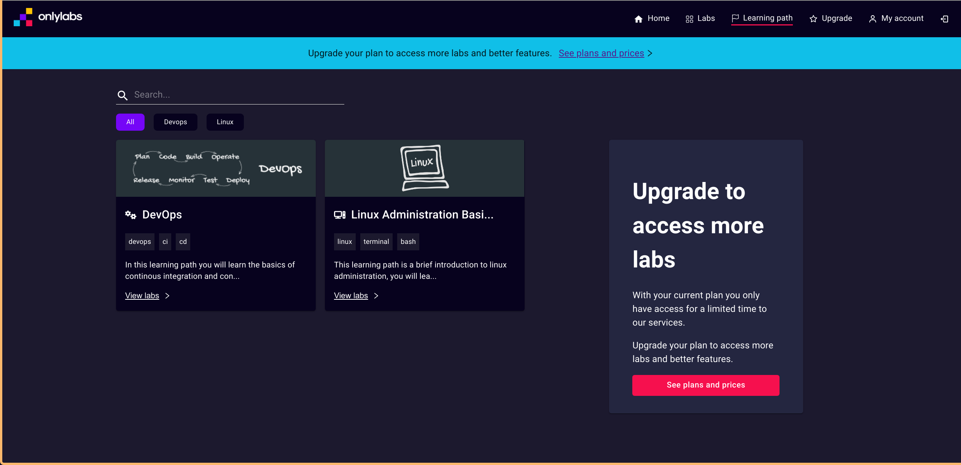961x465 pixels.
Task: Click the DevOps card title
Action: (x=162, y=215)
